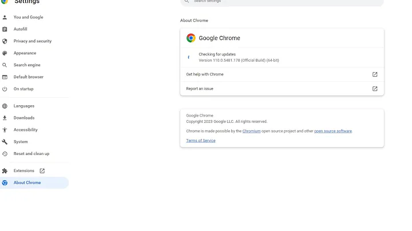Viewport: 412px width, 231px height.
Task: Click the Reset and clean up icon
Action: click(x=5, y=154)
